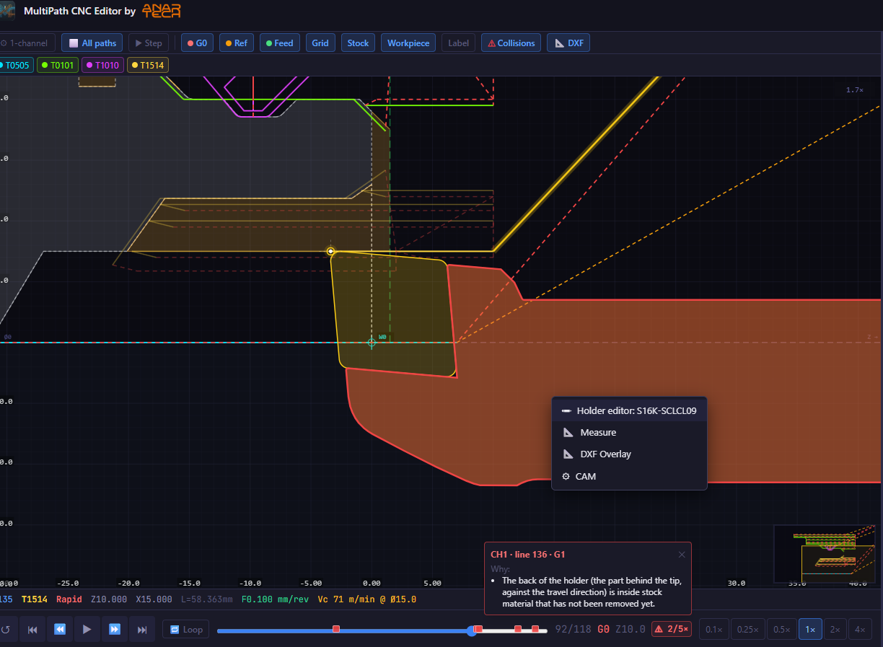This screenshot has height=647, width=883.
Task: Click the Rapid label in status bar
Action: click(x=69, y=599)
